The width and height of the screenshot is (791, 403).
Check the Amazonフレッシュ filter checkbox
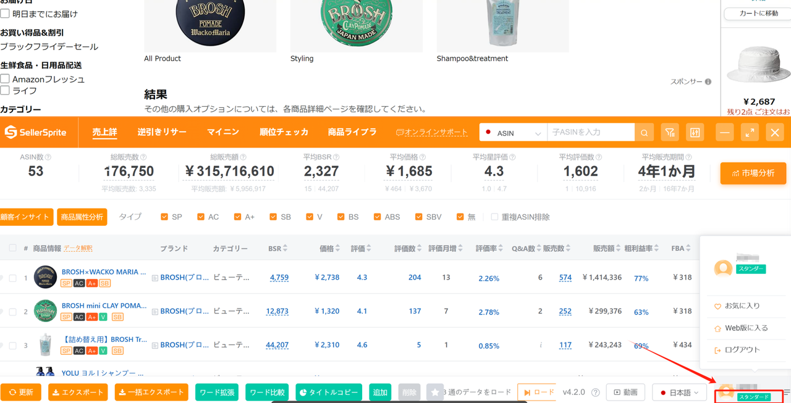point(5,79)
